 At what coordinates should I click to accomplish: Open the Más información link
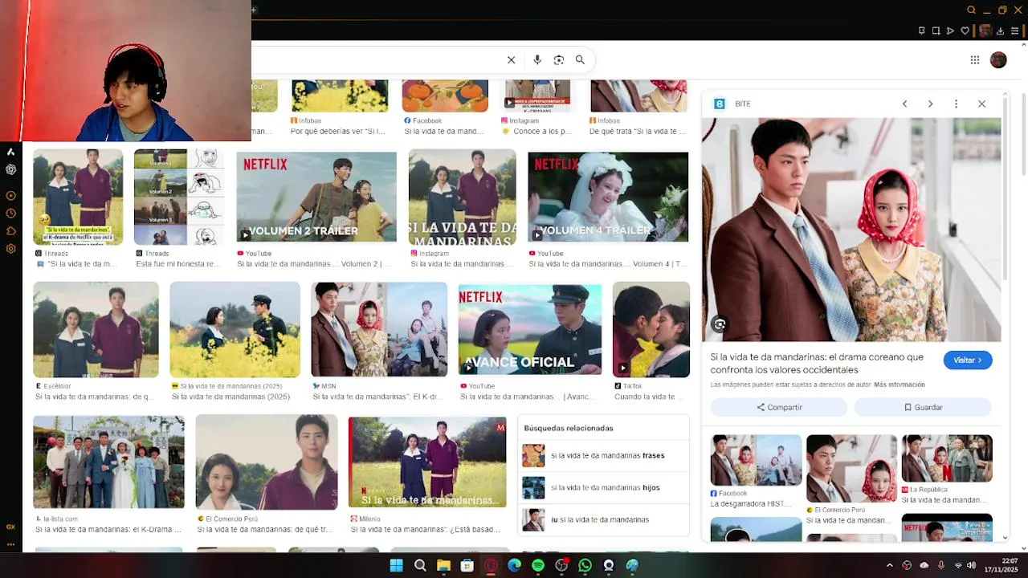tap(899, 385)
